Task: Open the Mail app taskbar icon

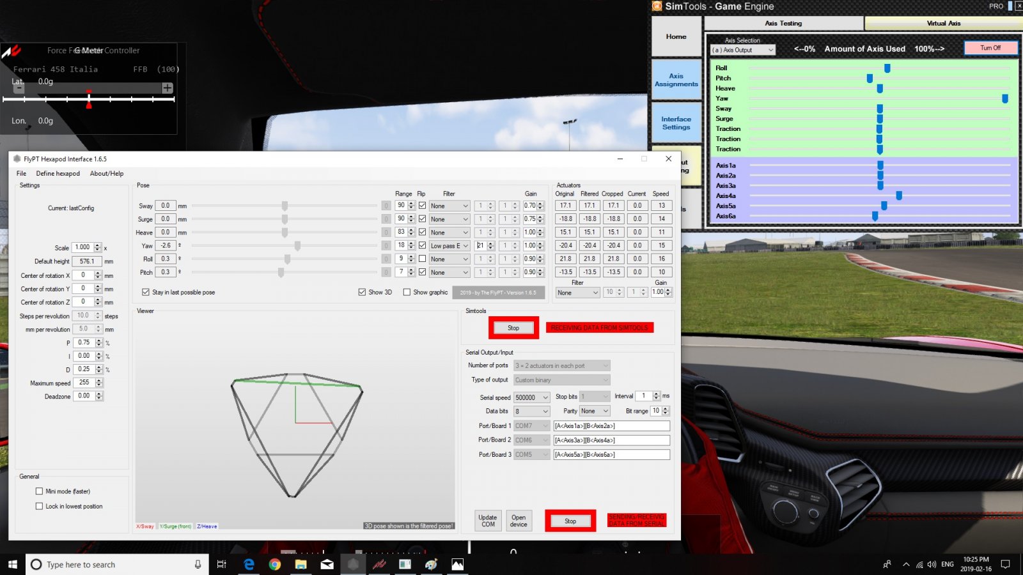Action: 327,564
